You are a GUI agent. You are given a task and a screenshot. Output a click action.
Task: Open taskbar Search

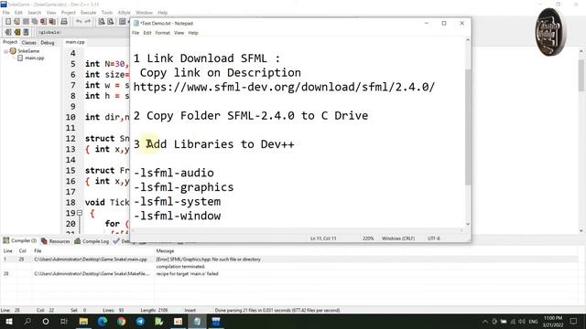[27, 321]
